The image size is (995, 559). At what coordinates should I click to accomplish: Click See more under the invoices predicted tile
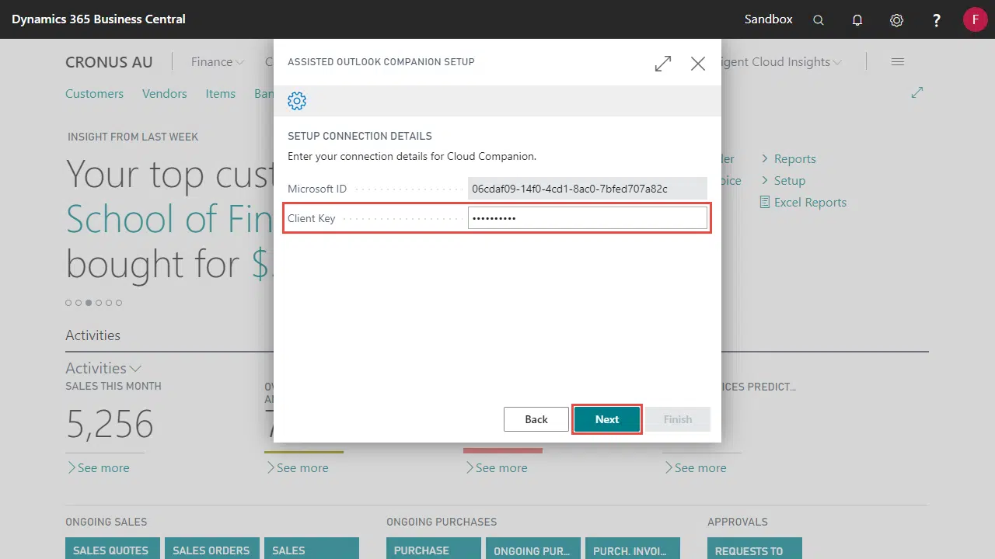pos(695,468)
